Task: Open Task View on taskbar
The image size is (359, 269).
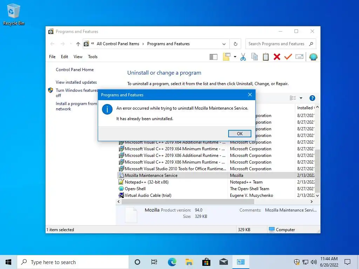Action: pyautogui.click(x=154, y=262)
